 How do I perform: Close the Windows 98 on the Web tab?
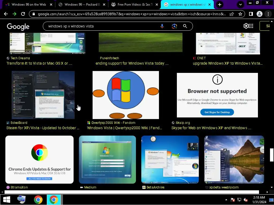(51, 5)
